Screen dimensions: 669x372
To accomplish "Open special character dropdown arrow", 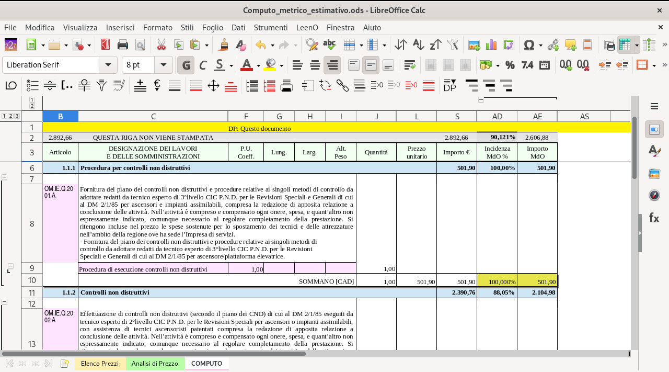I will click(x=540, y=46).
